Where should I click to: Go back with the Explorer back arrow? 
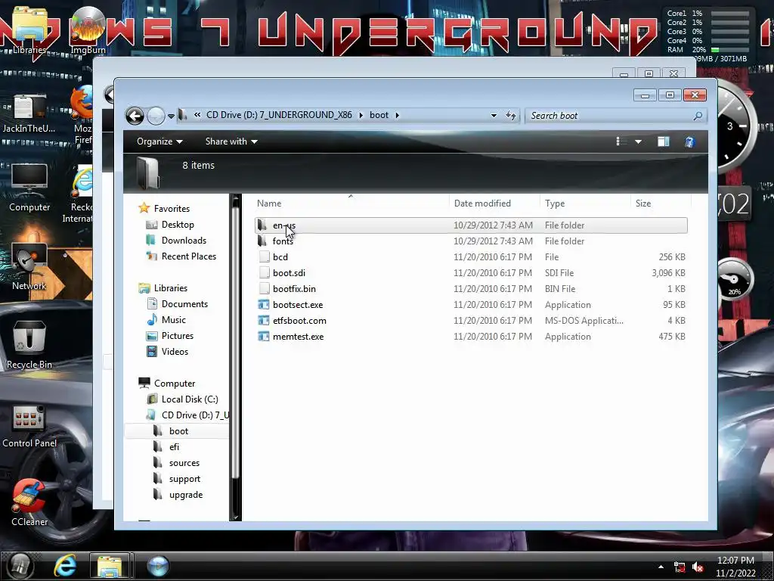(x=135, y=116)
